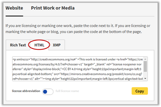Image resolution: width=161 pixels, height=107 pixels.
Task: Switch to the Website tab
Action: click(x=14, y=8)
